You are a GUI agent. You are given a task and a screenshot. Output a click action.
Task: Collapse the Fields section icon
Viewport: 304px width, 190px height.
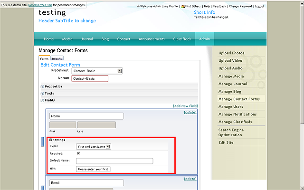42,101
